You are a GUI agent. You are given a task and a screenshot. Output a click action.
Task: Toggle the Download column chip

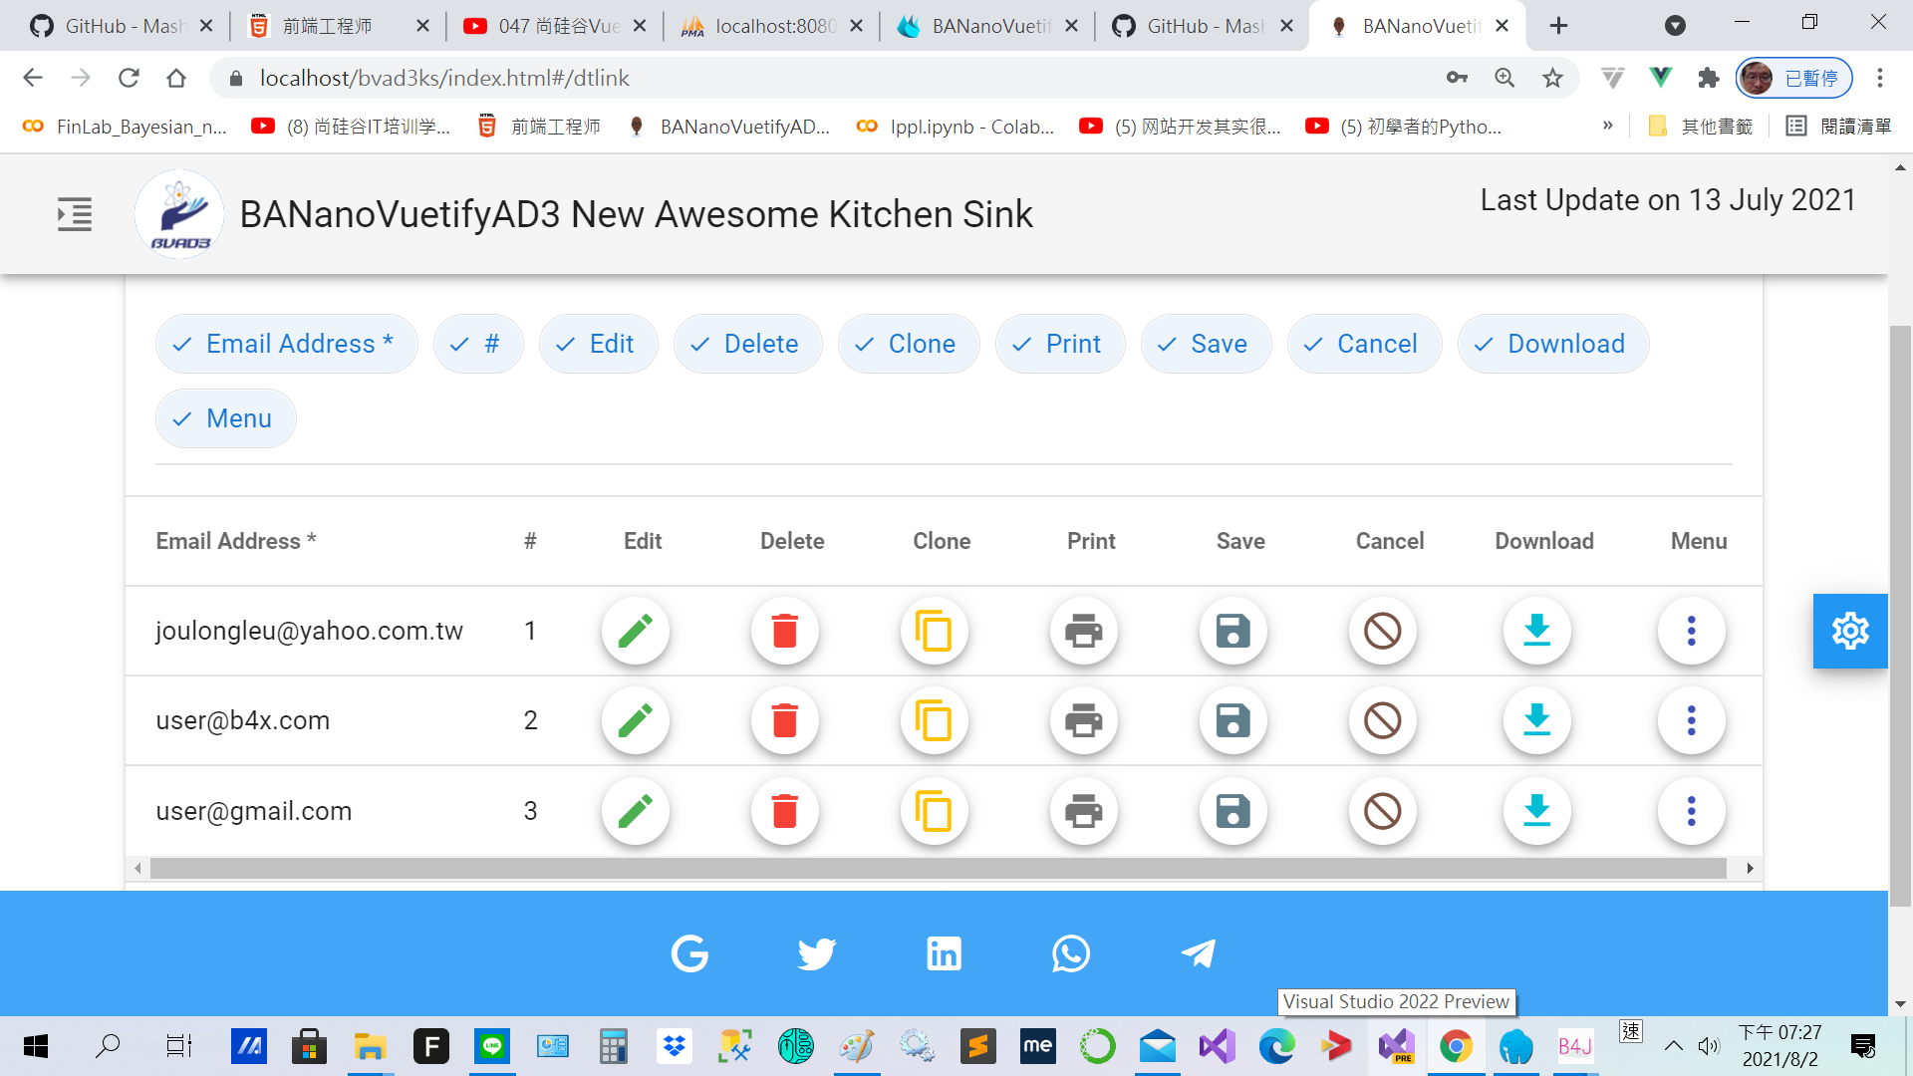(1552, 344)
